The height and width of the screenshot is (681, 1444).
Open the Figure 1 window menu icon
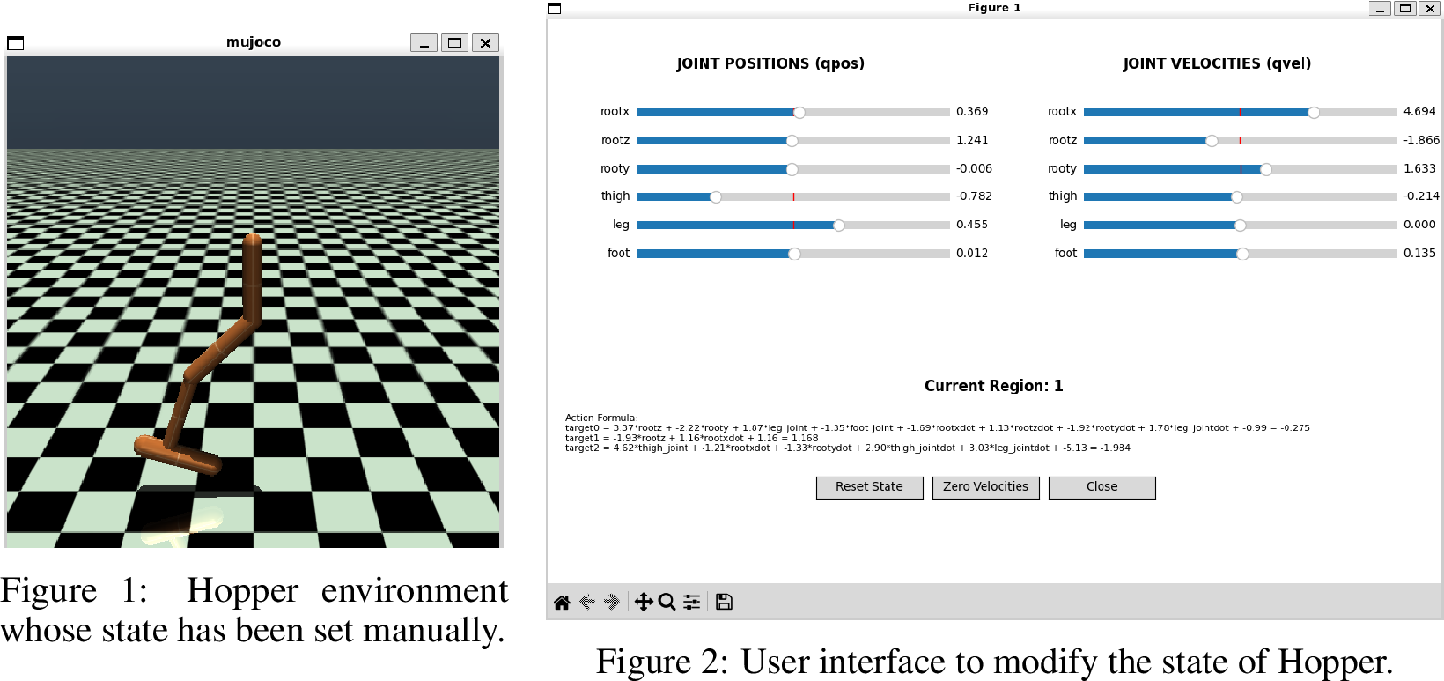554,8
